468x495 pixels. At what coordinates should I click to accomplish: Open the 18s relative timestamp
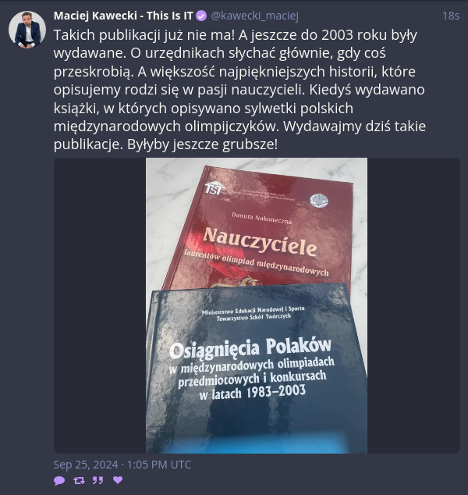click(451, 16)
